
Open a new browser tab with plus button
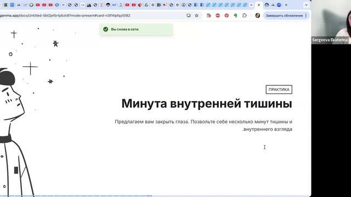tap(286, 5)
